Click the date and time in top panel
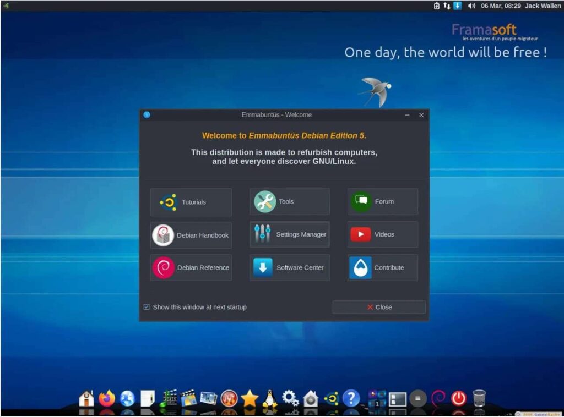This screenshot has height=417, width=564. 501,6
